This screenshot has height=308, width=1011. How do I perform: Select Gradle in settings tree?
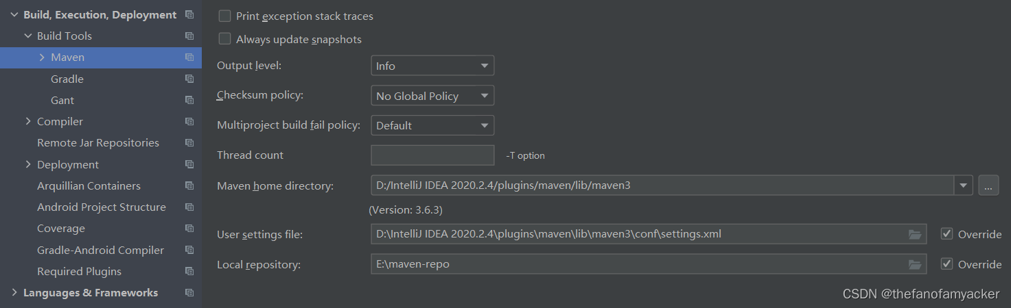[x=67, y=79]
